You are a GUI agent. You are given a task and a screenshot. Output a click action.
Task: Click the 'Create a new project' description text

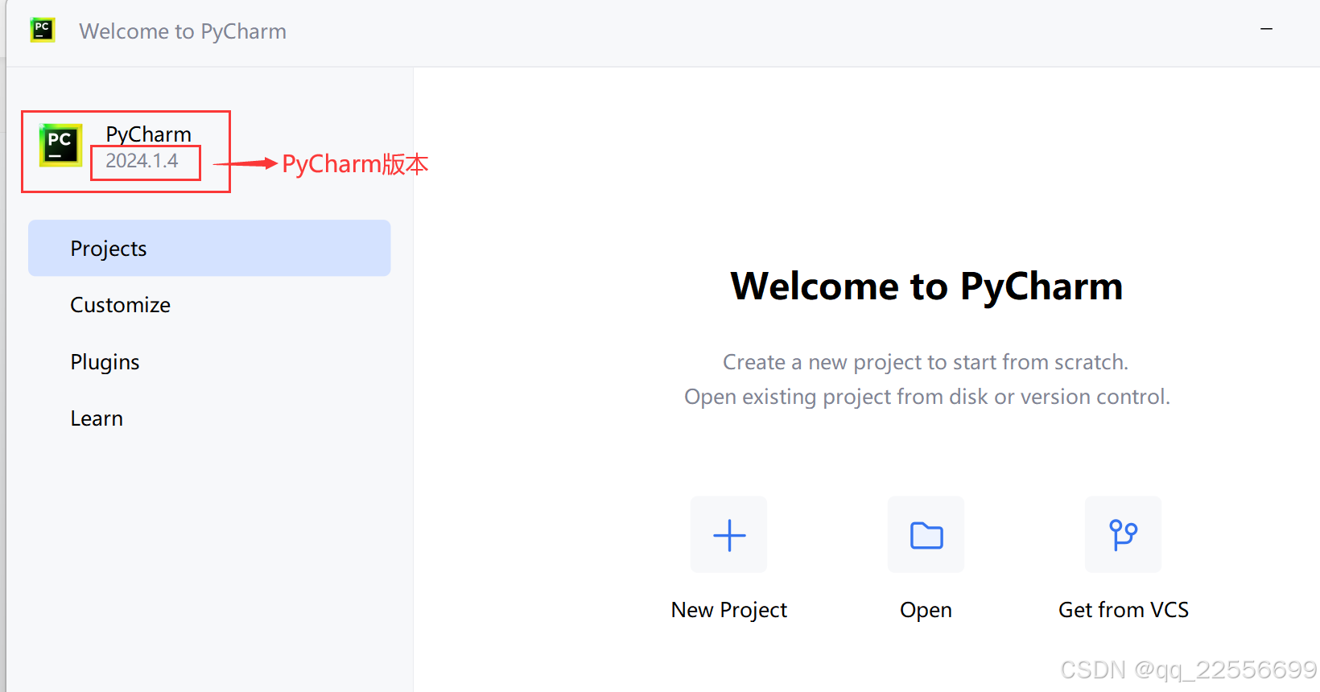point(926,362)
